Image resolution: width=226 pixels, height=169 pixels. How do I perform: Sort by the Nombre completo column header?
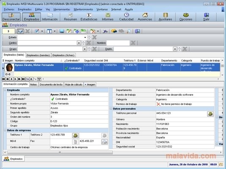[x=39, y=61]
